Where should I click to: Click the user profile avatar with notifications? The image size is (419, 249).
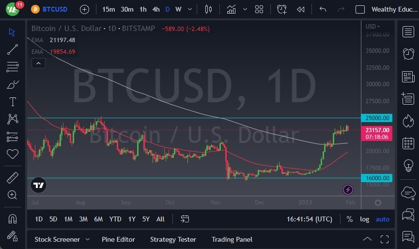(x=12, y=9)
